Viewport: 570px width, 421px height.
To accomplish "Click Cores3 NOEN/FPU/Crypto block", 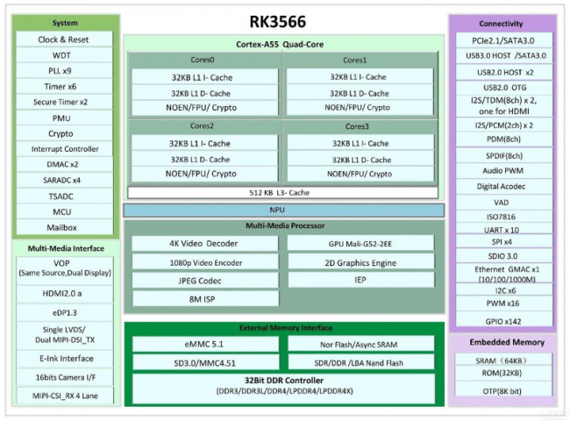I will click(360, 174).
